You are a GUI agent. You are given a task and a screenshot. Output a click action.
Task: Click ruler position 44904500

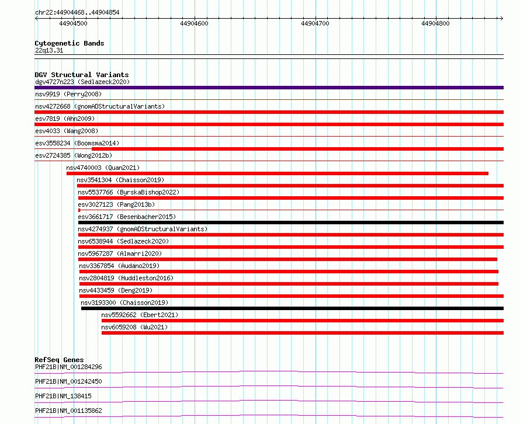(x=73, y=23)
